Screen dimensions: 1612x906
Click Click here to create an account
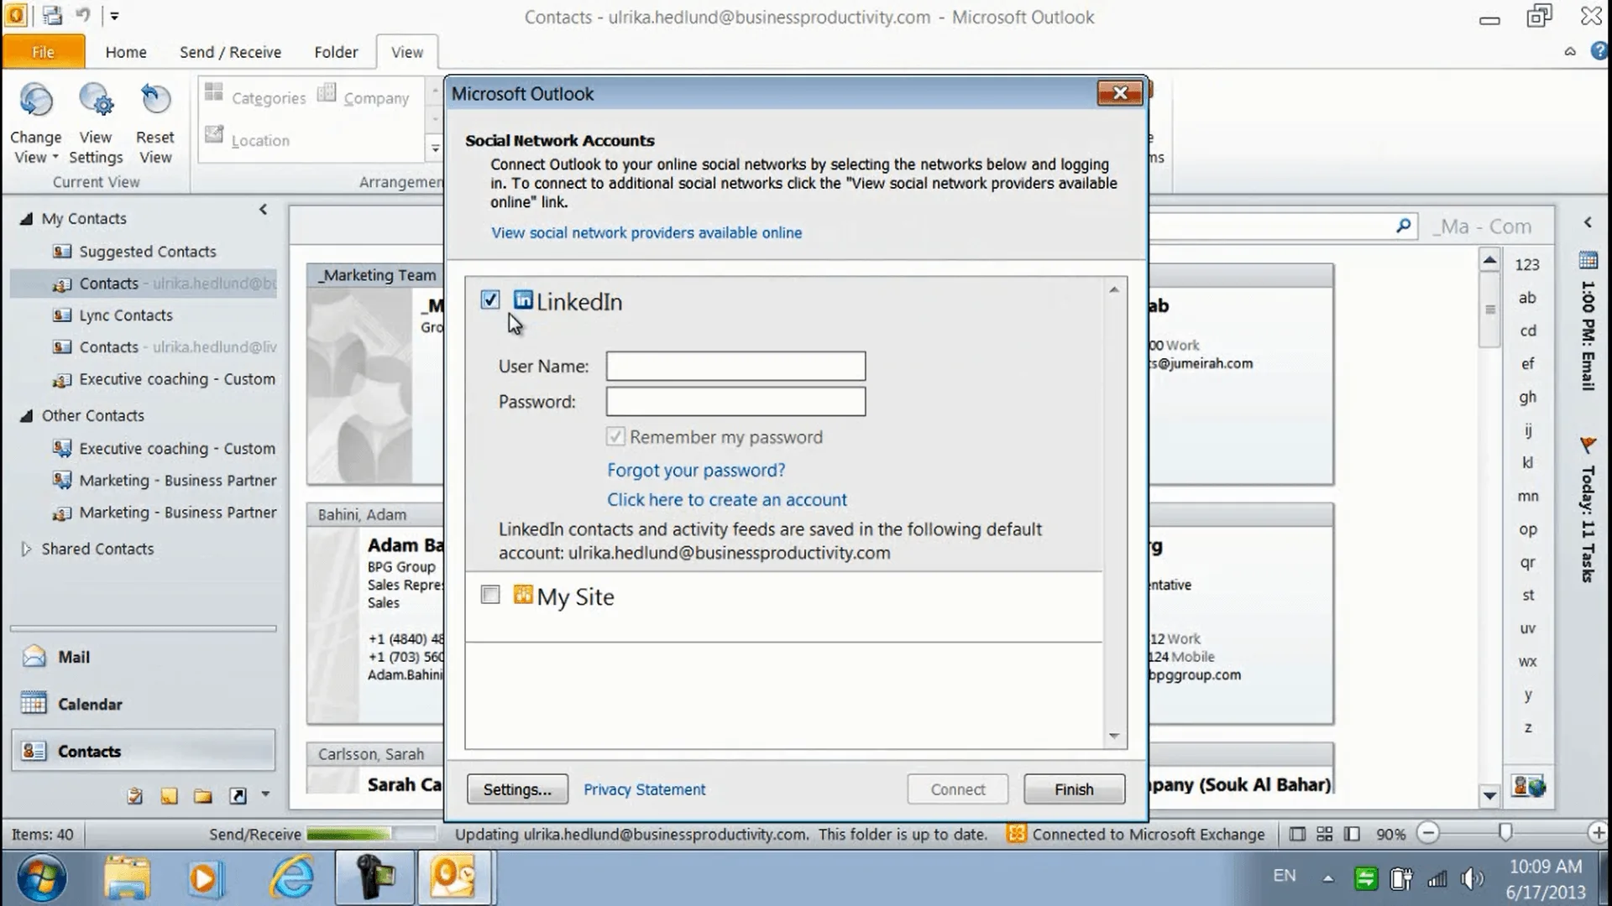726,499
